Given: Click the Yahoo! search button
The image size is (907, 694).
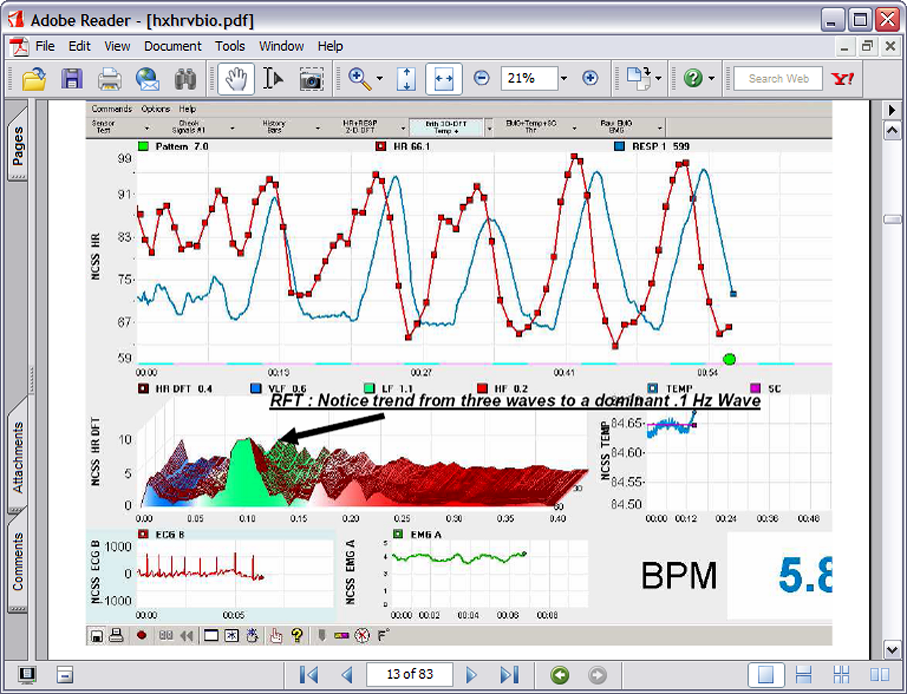Looking at the screenshot, I should pos(842,78).
